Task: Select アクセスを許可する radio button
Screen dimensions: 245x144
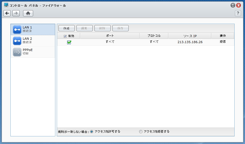Action: 92,132
